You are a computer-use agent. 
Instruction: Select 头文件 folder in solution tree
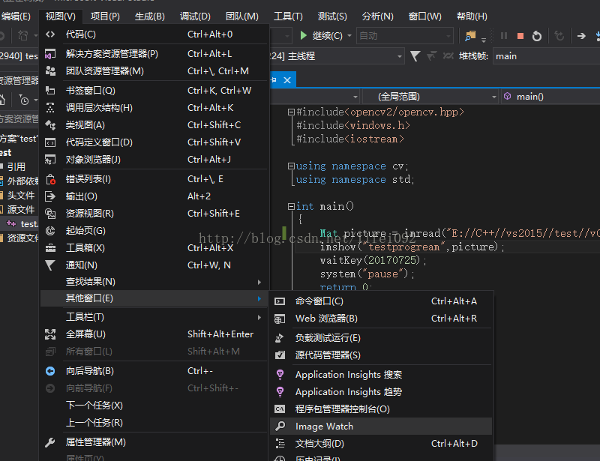coord(21,196)
